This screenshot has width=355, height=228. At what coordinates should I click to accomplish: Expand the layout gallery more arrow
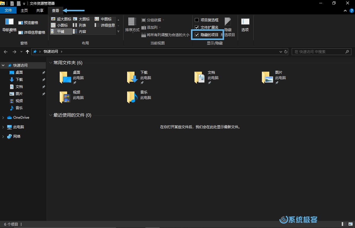pyautogui.click(x=119, y=31)
